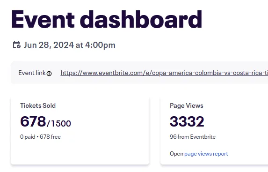Click the Jun 28, 2024 at 4:00pm date

tap(69, 45)
